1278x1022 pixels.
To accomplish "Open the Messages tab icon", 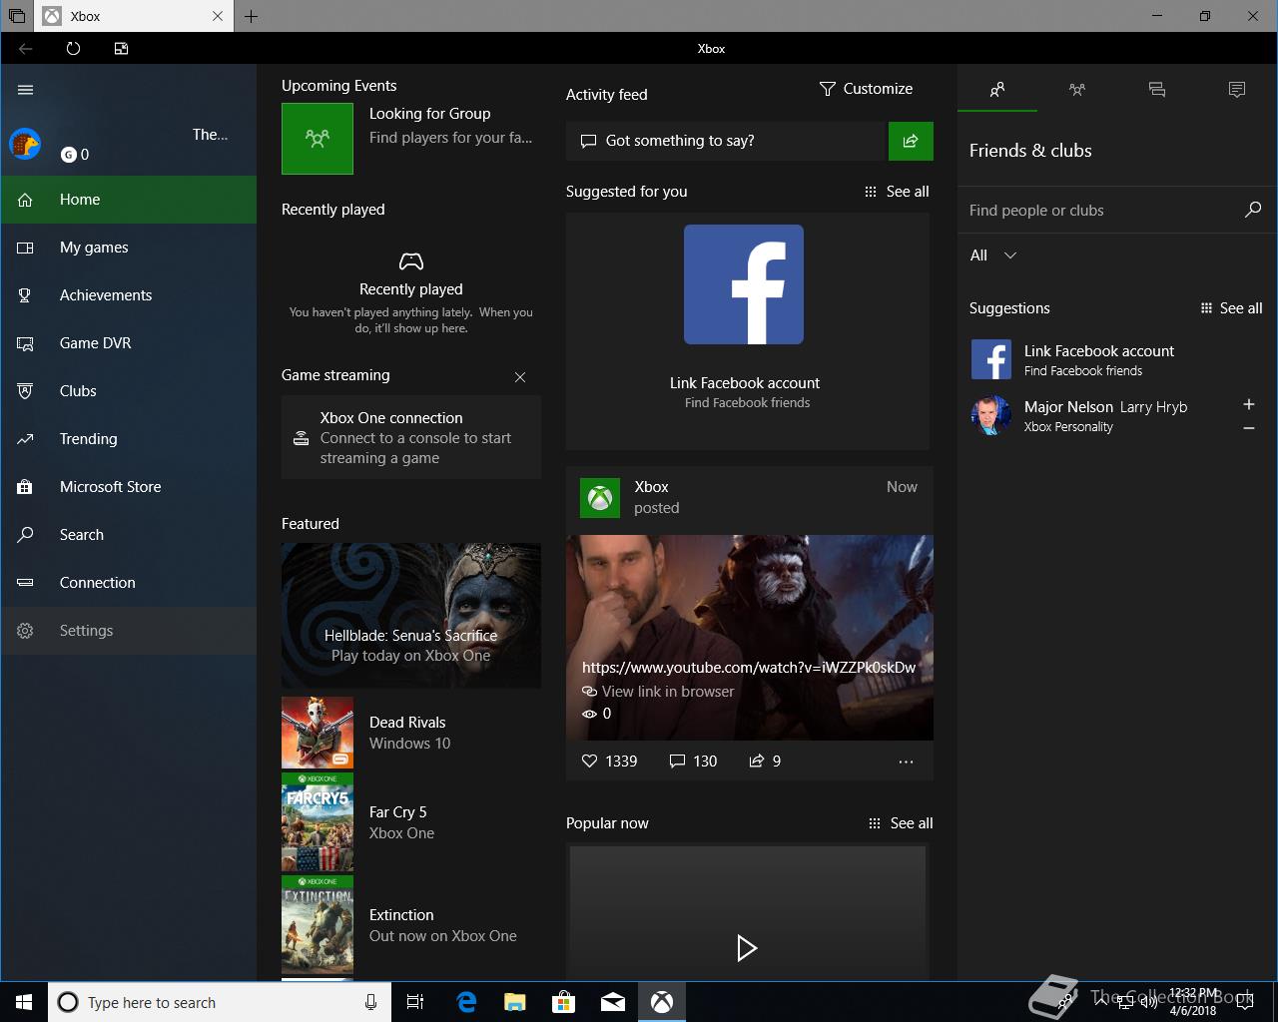I will pyautogui.click(x=1157, y=90).
